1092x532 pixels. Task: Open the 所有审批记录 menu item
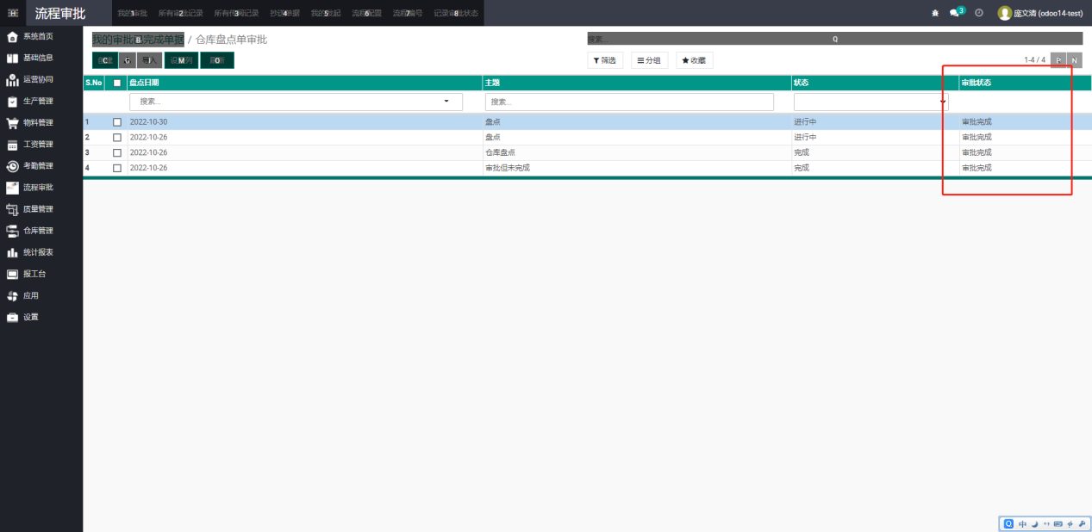point(180,14)
